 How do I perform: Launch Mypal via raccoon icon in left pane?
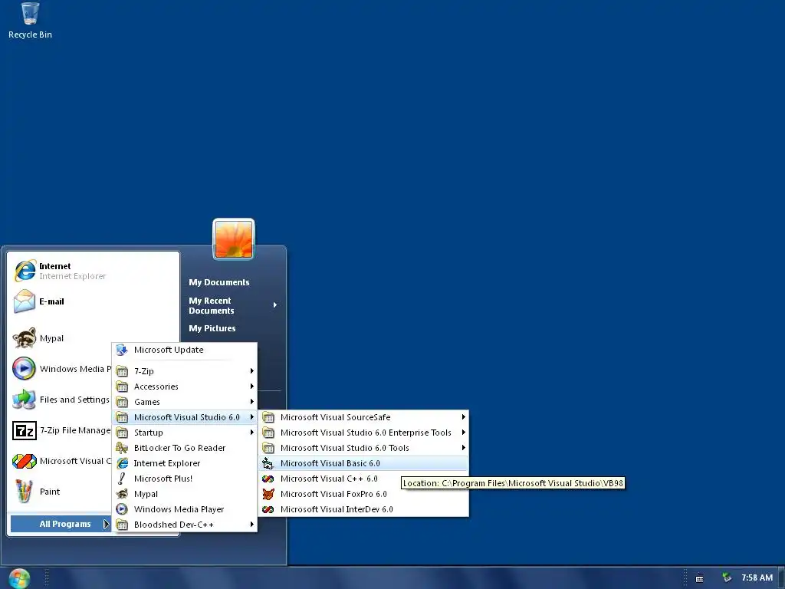(x=25, y=338)
